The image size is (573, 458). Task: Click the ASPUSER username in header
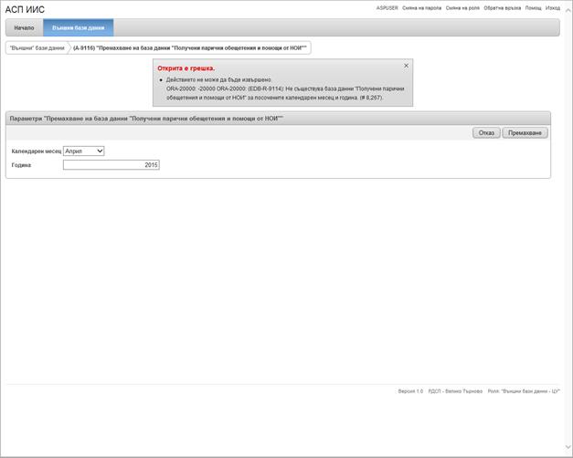387,8
